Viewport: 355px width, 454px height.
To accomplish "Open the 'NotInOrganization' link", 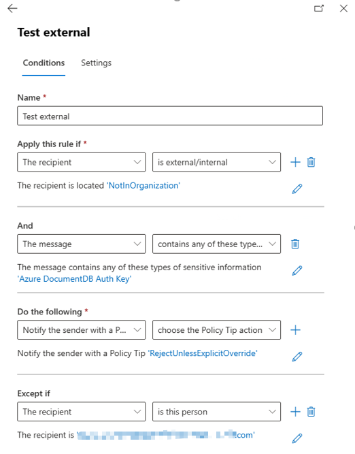I will coord(143,185).
